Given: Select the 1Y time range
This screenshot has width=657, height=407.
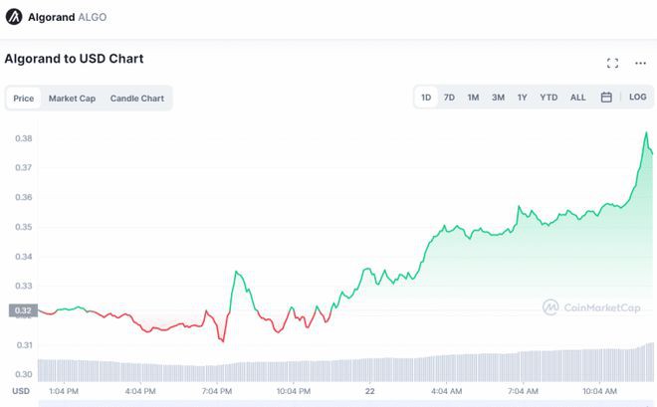Looking at the screenshot, I should (522, 98).
